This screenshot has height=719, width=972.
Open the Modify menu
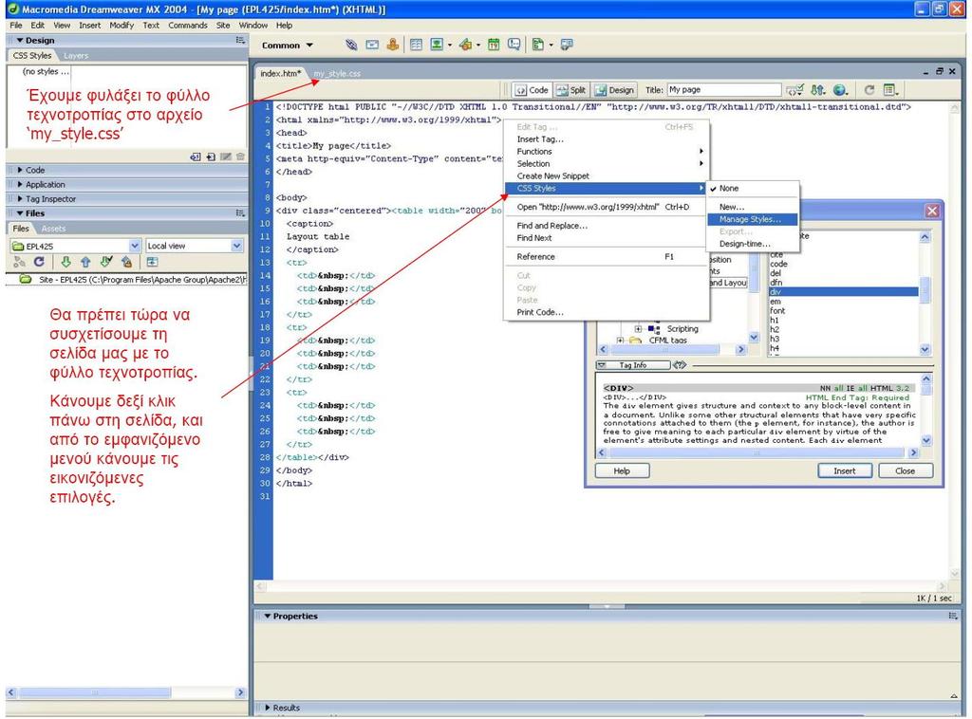tap(121, 26)
